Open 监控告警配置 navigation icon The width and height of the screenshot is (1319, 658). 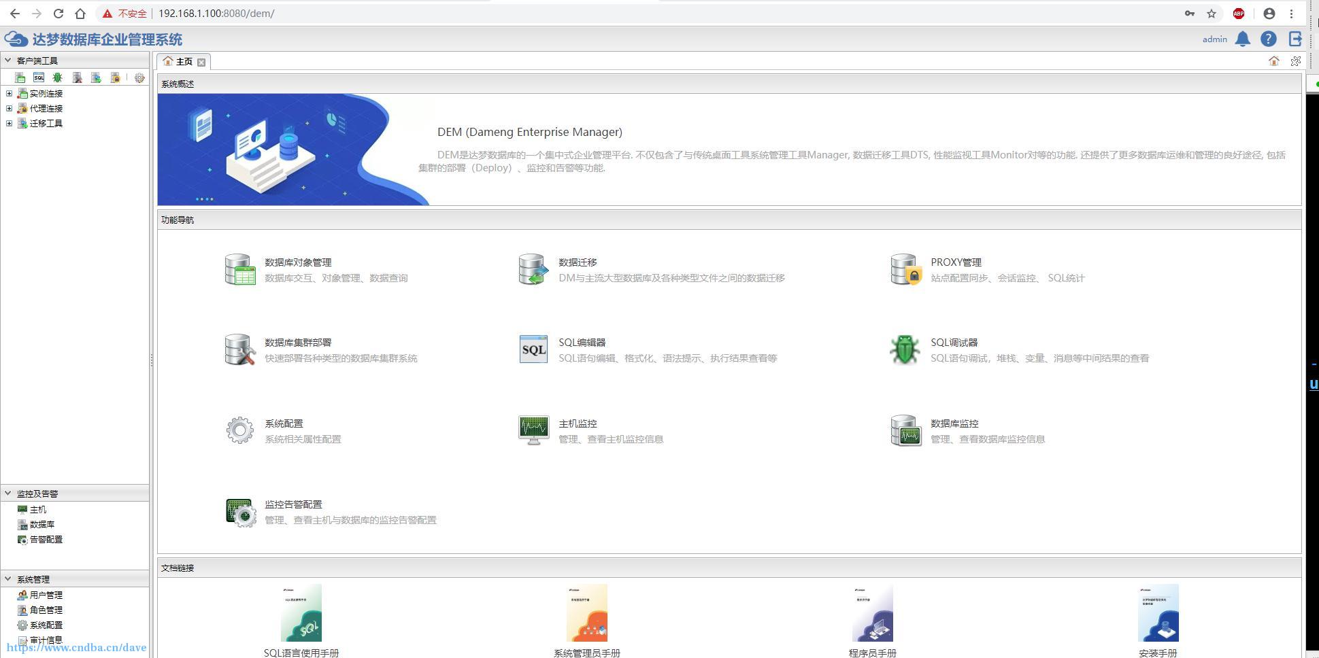(x=241, y=513)
